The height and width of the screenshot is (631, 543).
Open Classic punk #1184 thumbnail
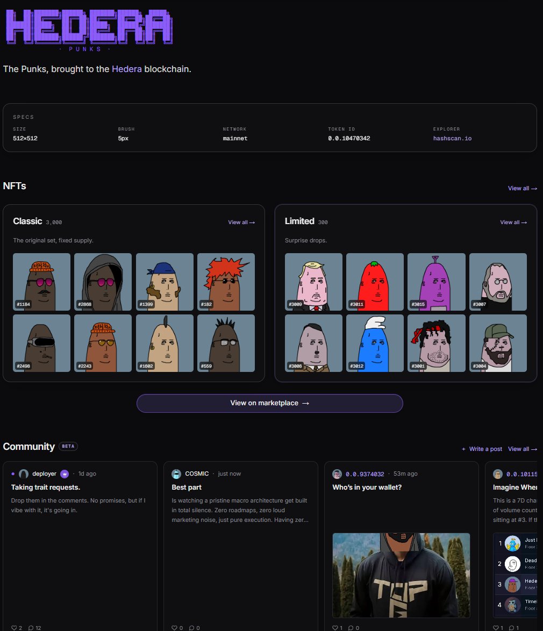pos(41,282)
